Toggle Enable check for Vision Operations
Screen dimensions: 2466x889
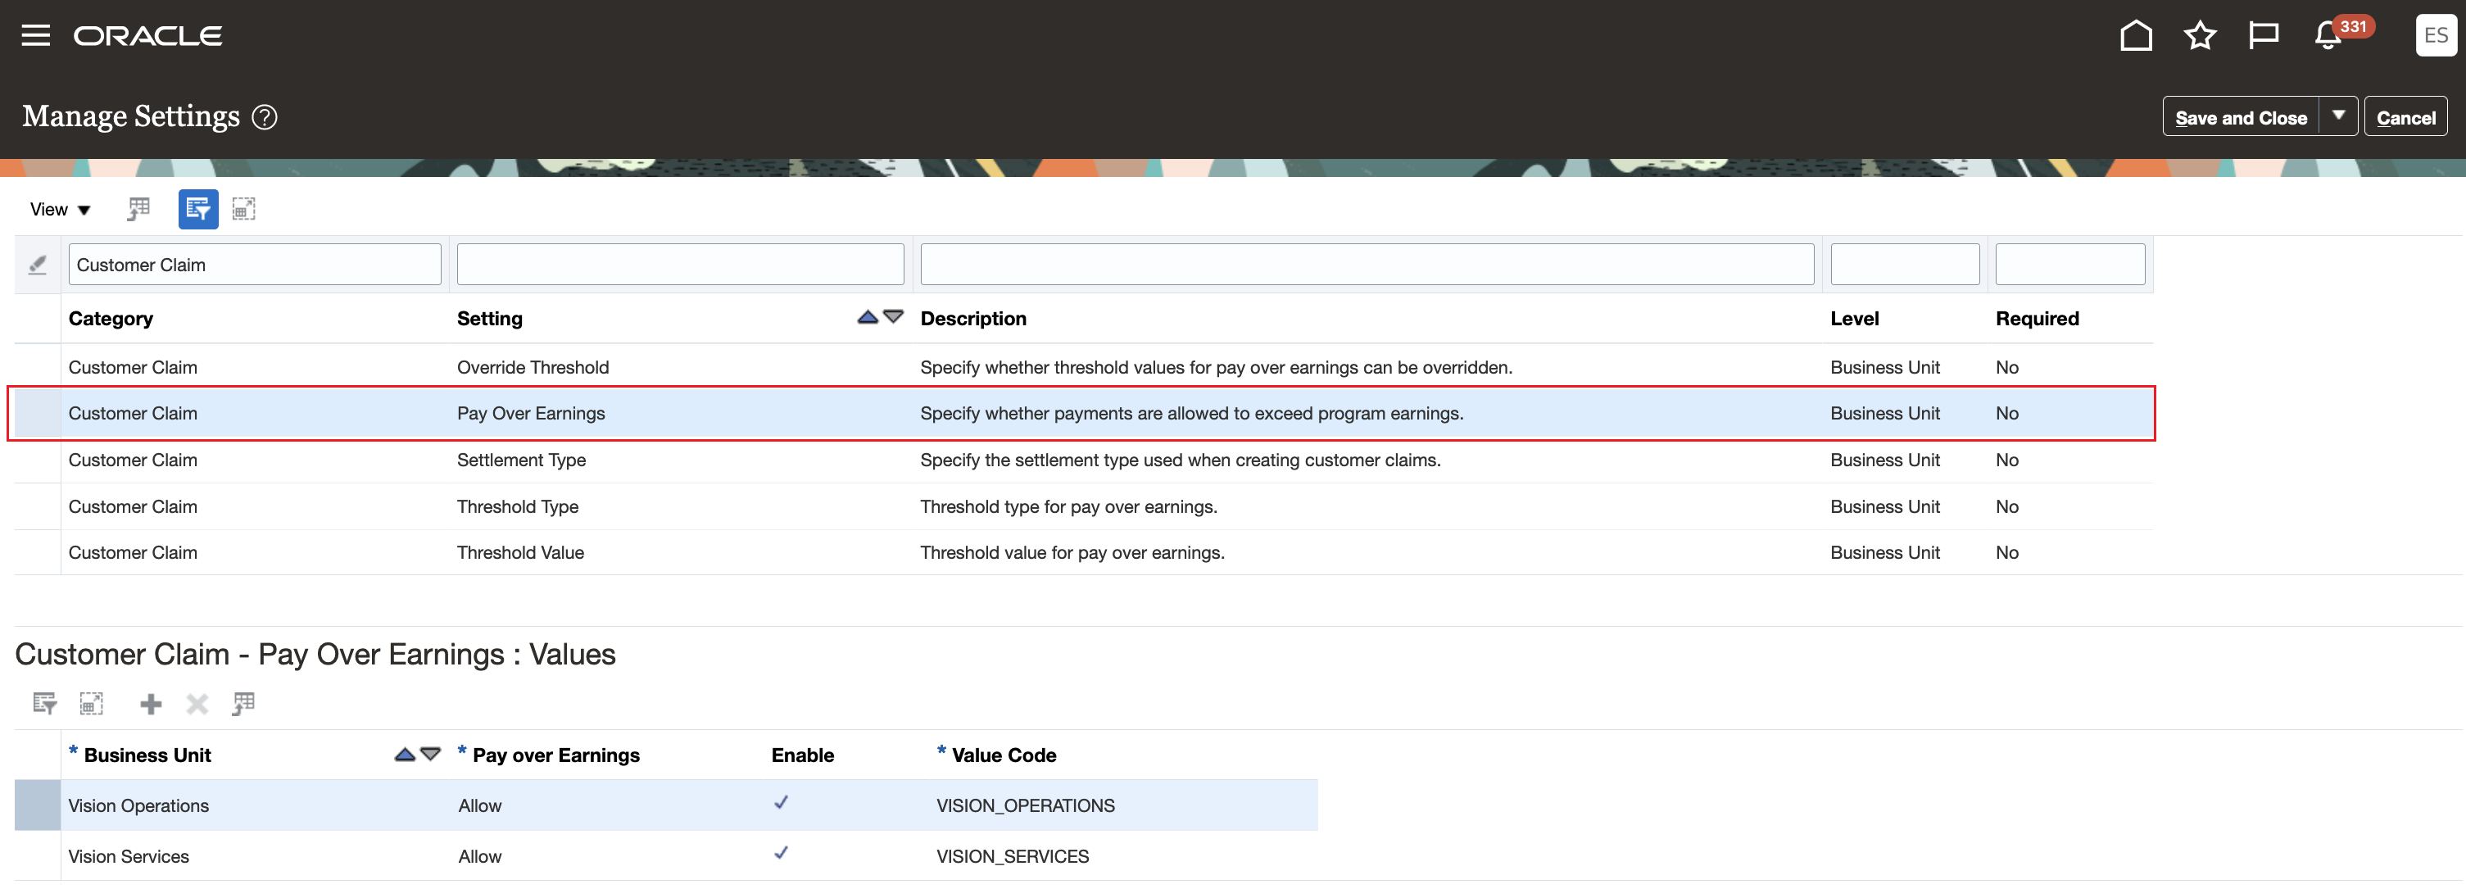pos(781,803)
